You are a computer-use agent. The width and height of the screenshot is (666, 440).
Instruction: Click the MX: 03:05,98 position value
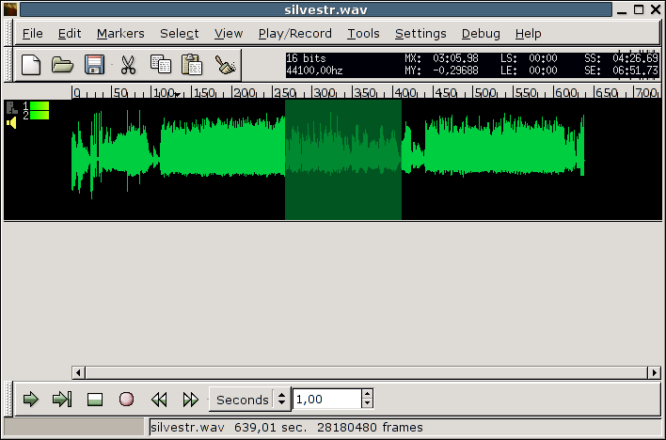click(x=441, y=58)
